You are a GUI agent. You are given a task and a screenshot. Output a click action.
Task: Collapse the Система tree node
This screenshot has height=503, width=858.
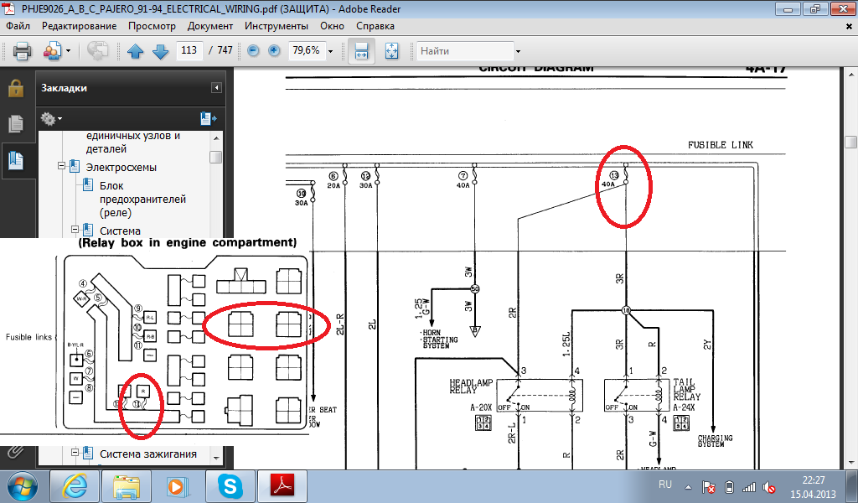(75, 230)
